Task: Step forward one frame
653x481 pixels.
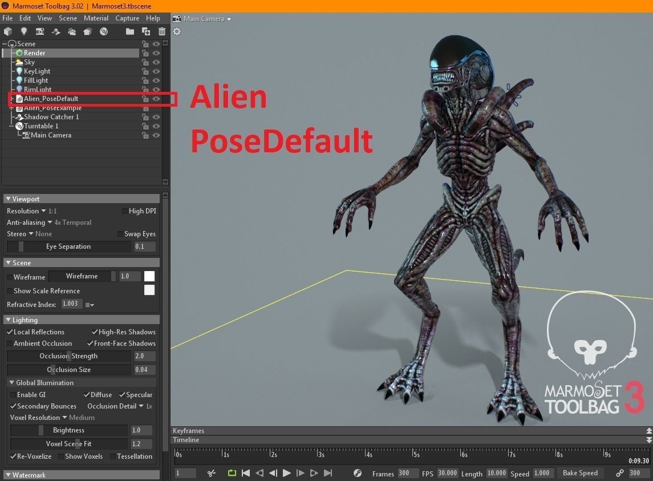Action: [x=300, y=472]
